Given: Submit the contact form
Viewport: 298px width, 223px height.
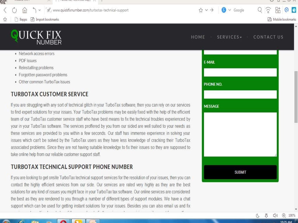Looking at the screenshot, I should click(240, 172).
